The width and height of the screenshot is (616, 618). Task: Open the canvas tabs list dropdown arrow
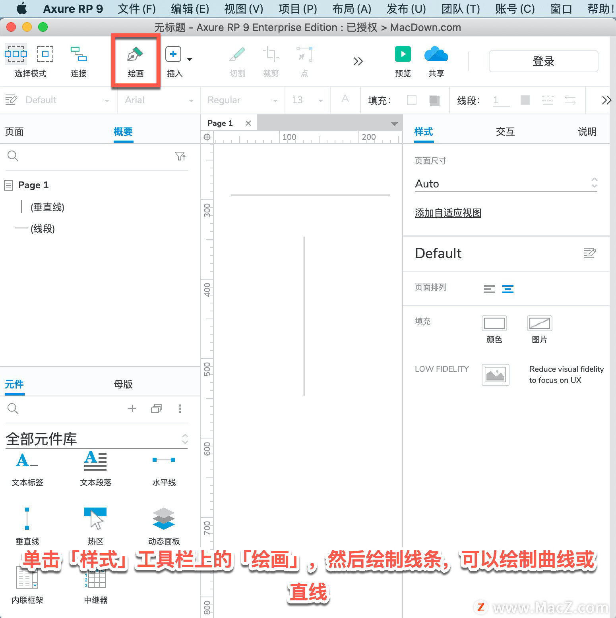(x=394, y=124)
